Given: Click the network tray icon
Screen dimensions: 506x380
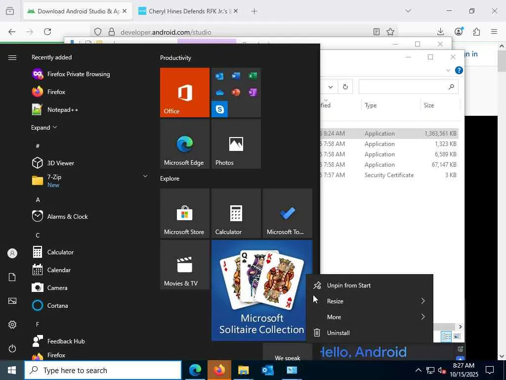Looking at the screenshot, I should (x=430, y=370).
